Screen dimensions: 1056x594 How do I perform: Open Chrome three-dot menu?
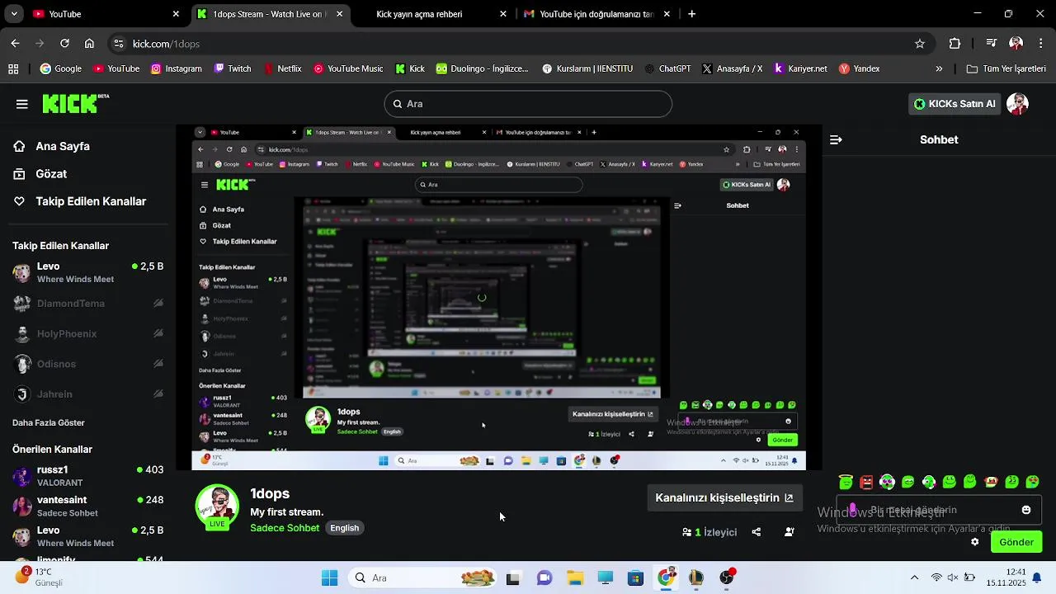(1040, 44)
